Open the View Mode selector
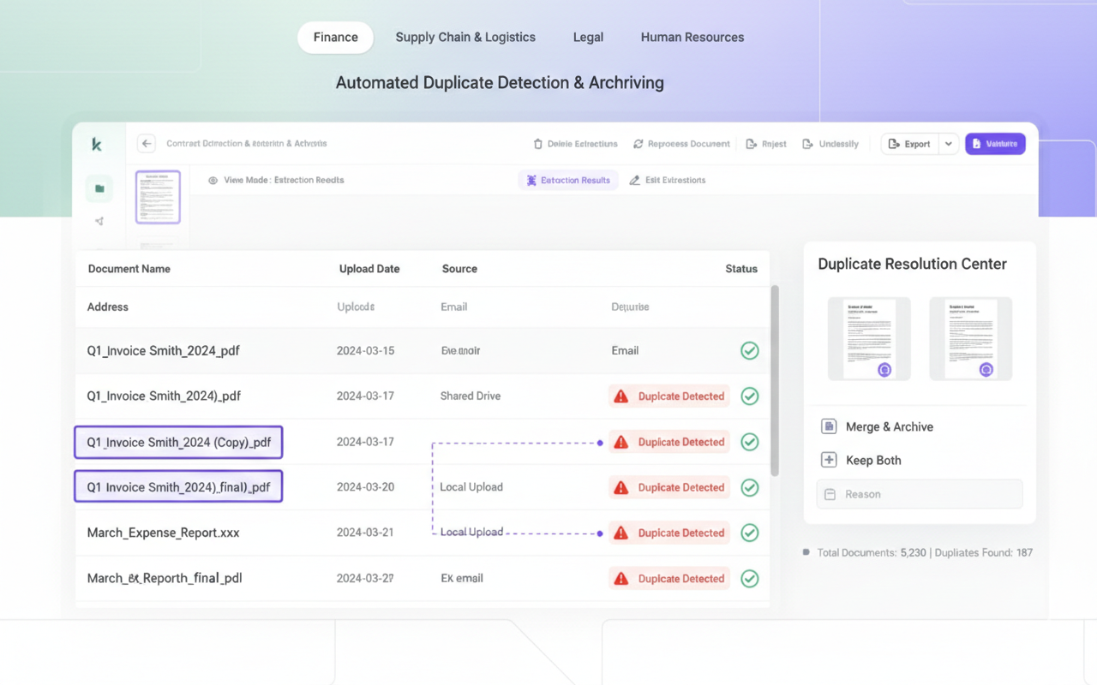Screen dimensions: 1097x685 (x=276, y=181)
